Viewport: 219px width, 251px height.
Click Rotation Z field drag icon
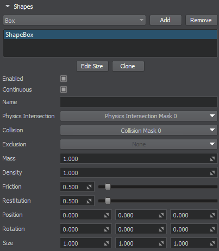point(212,229)
